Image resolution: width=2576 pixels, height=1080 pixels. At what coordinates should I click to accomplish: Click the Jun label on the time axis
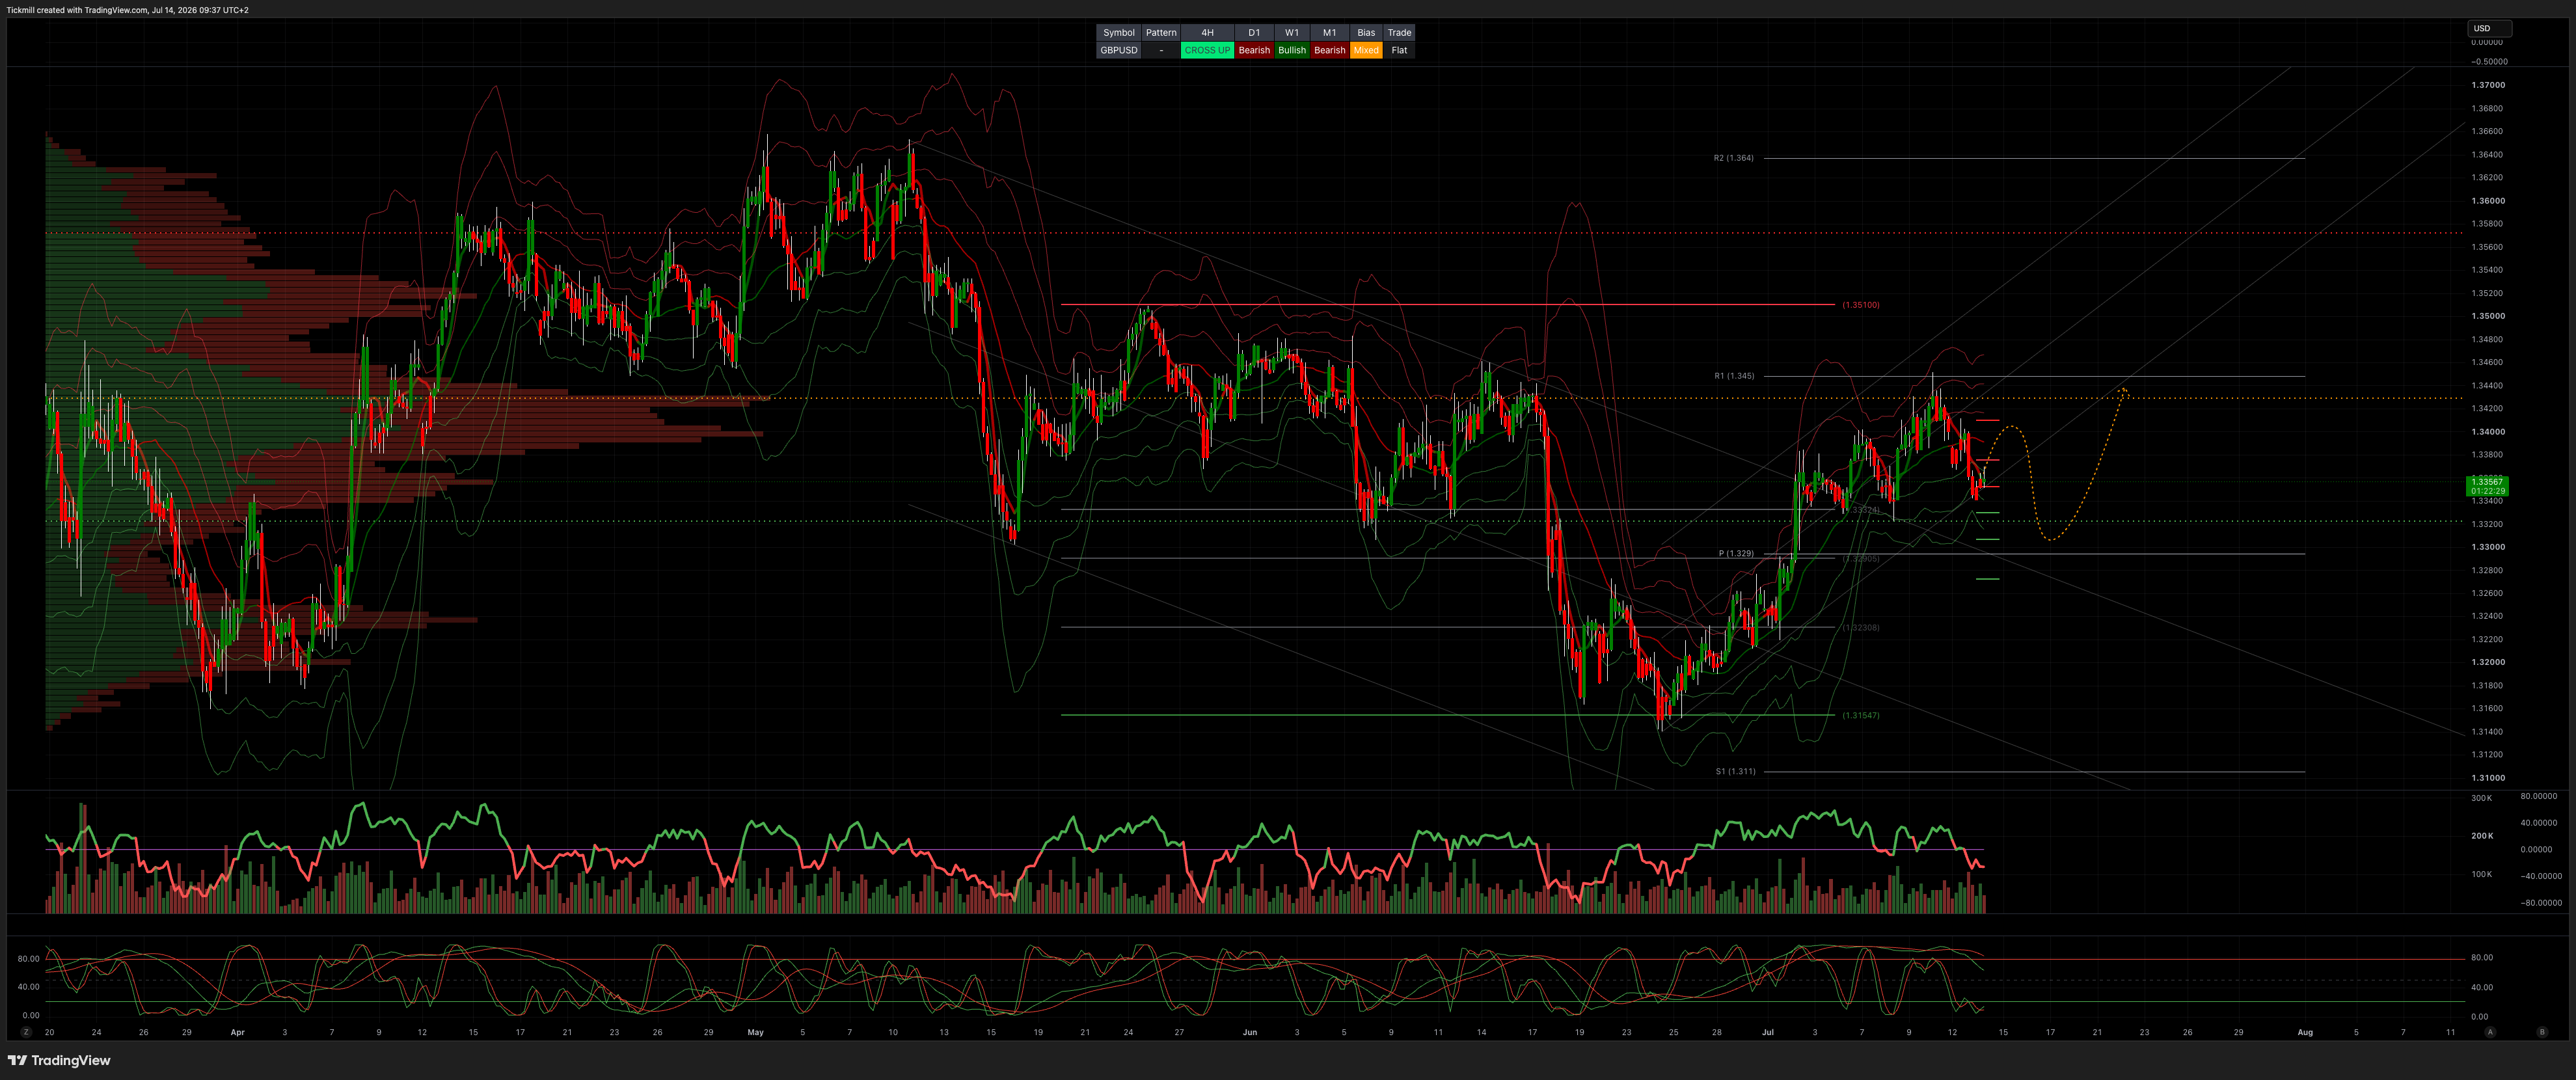click(1249, 1032)
